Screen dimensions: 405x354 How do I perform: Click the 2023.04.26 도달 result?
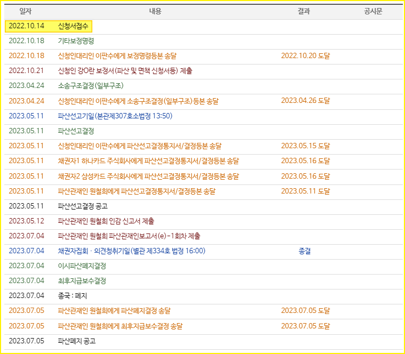(306, 101)
